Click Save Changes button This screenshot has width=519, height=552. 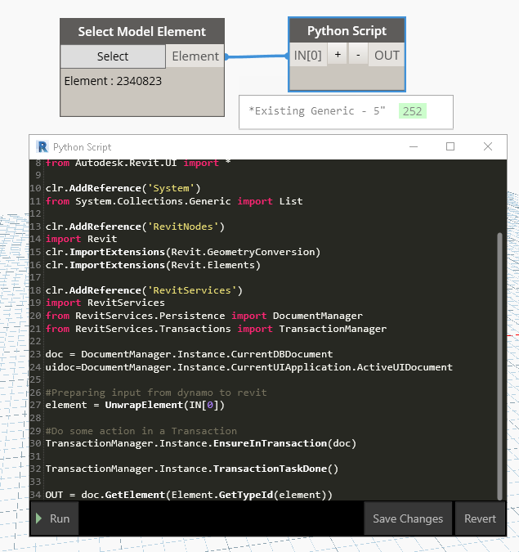tap(408, 518)
